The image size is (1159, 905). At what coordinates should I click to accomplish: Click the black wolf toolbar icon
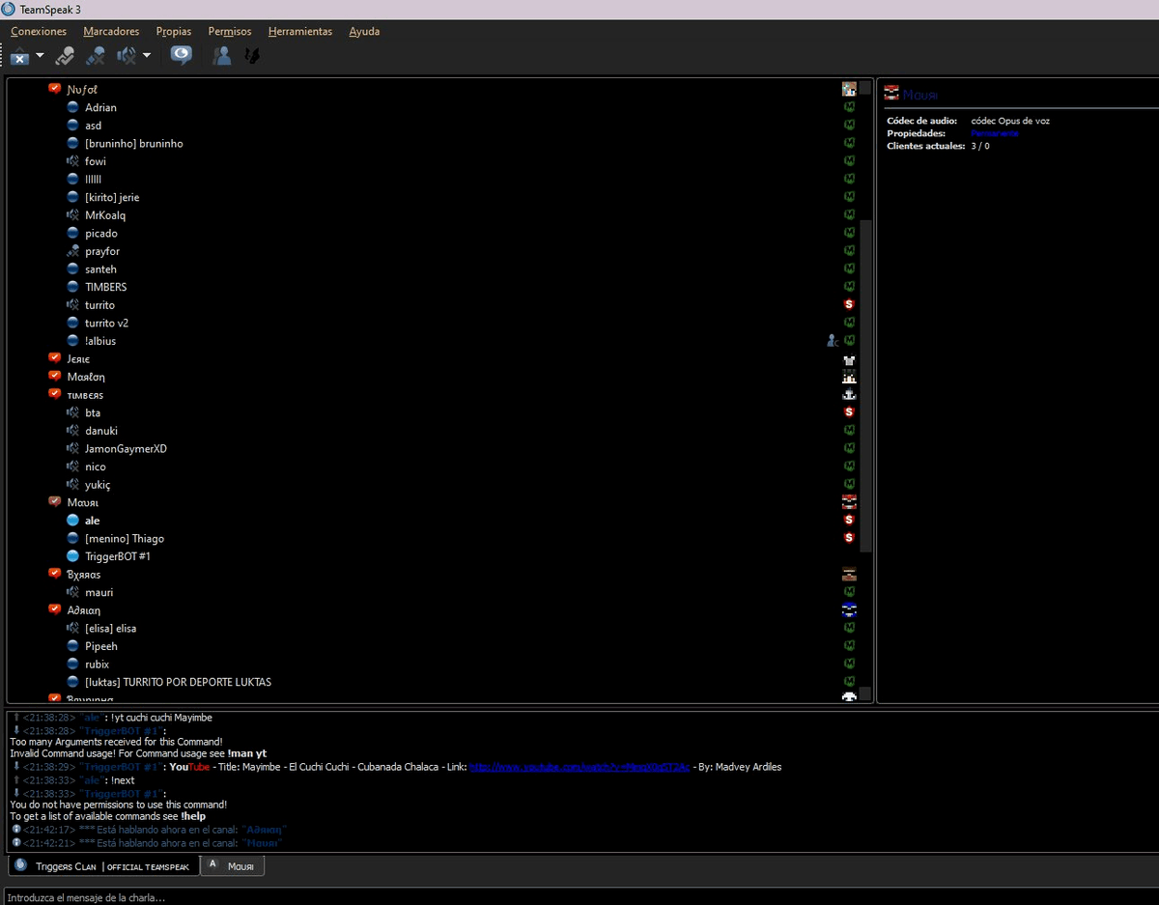point(251,56)
